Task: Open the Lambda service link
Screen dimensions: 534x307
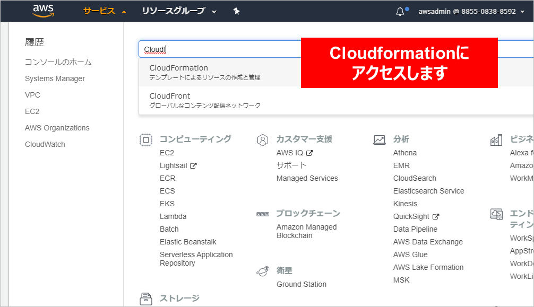Action: (x=173, y=216)
